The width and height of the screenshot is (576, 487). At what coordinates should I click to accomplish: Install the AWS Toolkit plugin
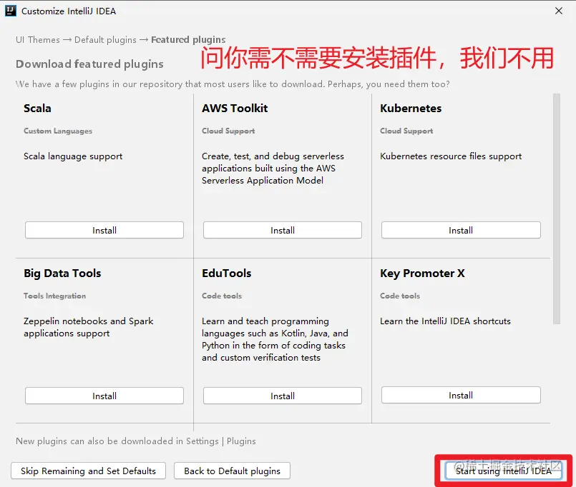click(283, 230)
